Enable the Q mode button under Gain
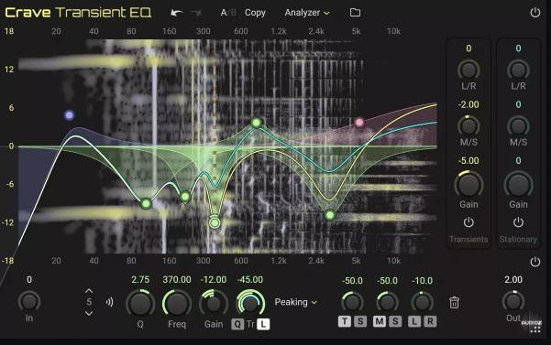 point(237,324)
